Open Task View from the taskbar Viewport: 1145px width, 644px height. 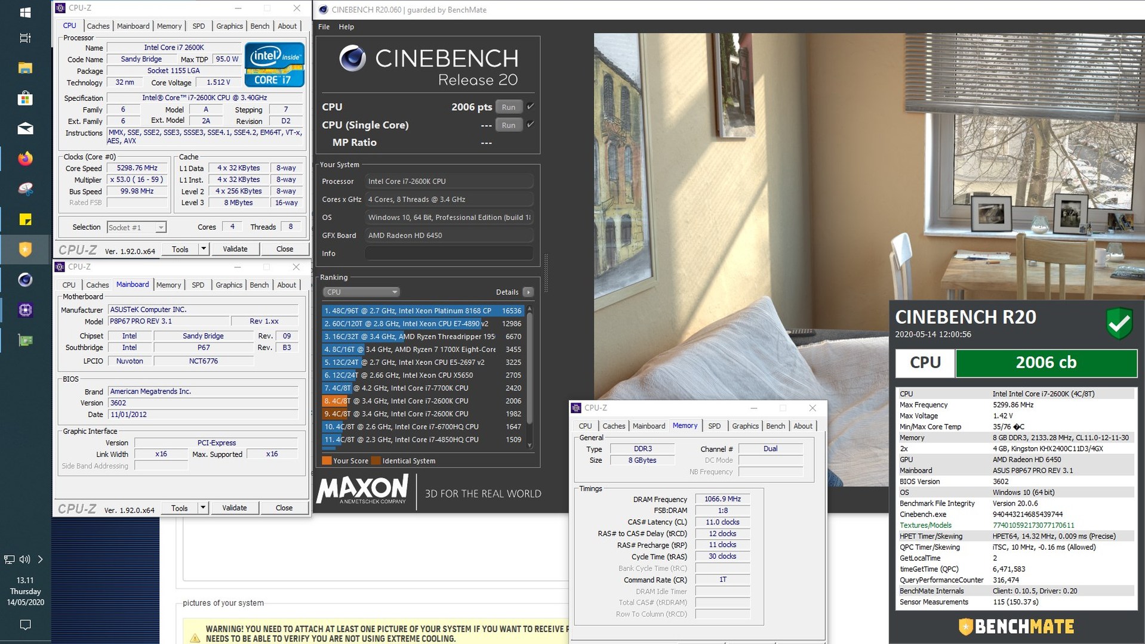(25, 38)
